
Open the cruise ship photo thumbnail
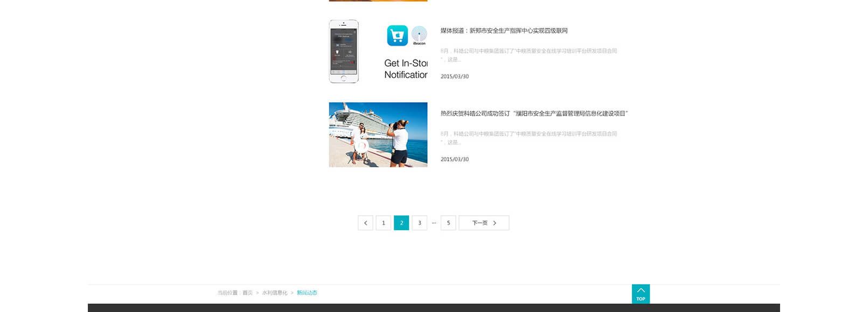(x=378, y=134)
